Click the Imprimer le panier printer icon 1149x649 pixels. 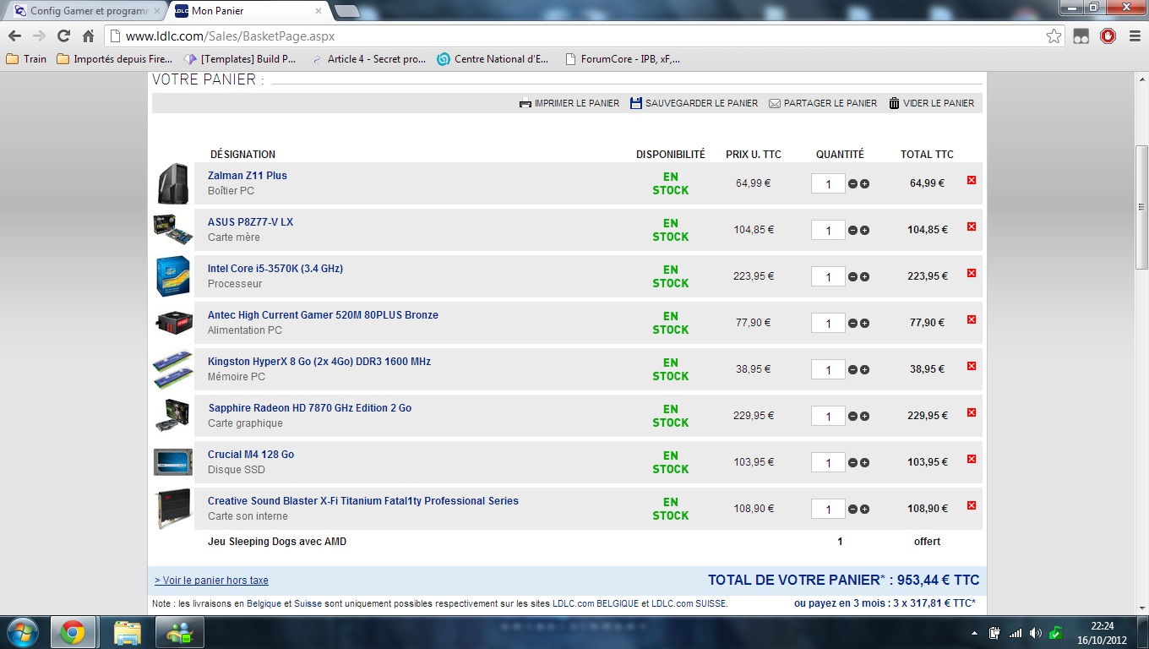pos(525,103)
